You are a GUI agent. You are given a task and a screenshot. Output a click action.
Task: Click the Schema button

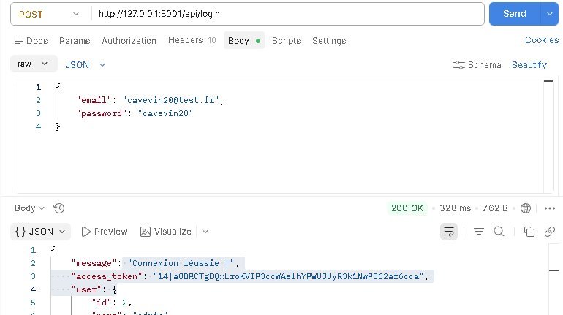click(x=477, y=65)
